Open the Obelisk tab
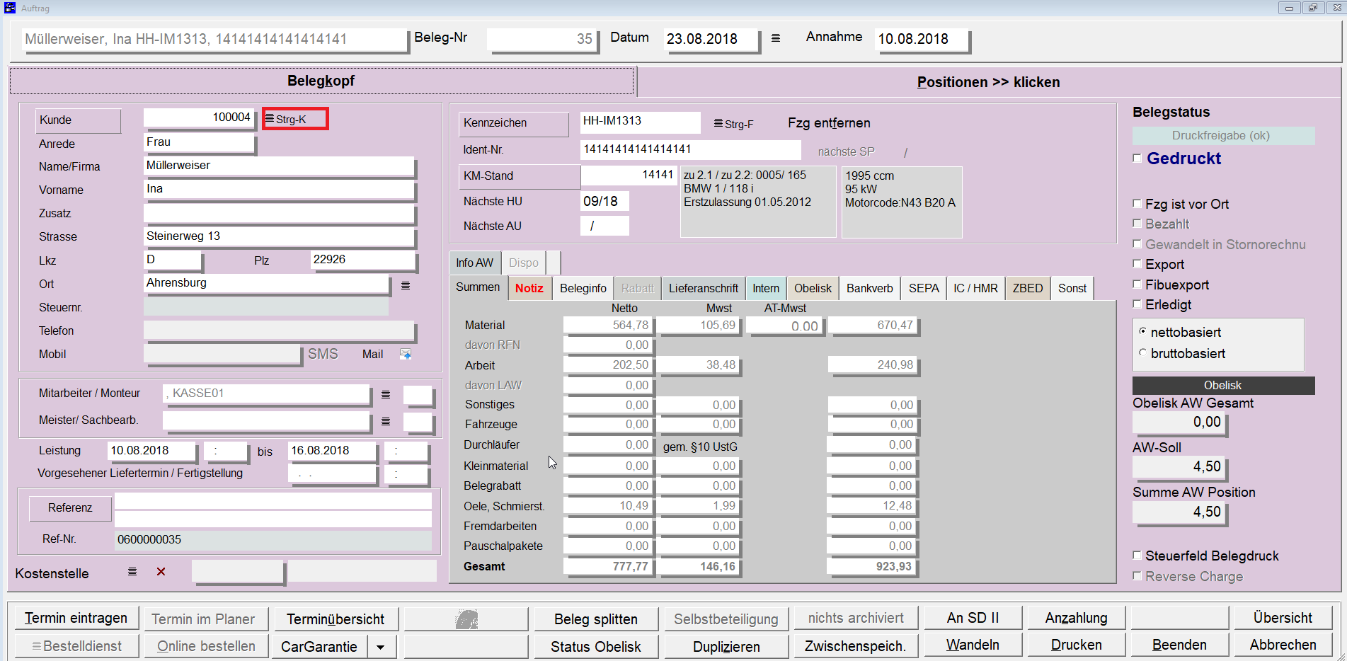The width and height of the screenshot is (1347, 661). coord(813,288)
